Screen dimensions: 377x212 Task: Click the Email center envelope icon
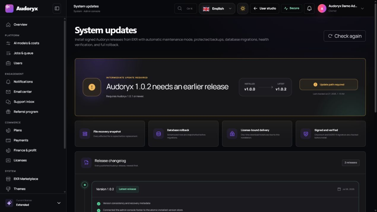tap(8, 92)
